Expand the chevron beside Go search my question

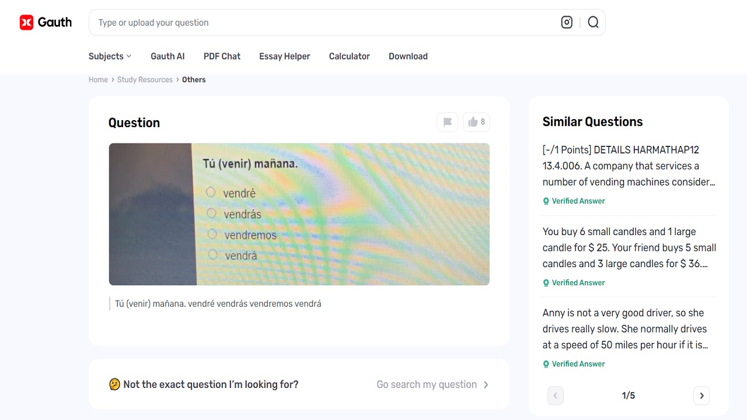[486, 384]
